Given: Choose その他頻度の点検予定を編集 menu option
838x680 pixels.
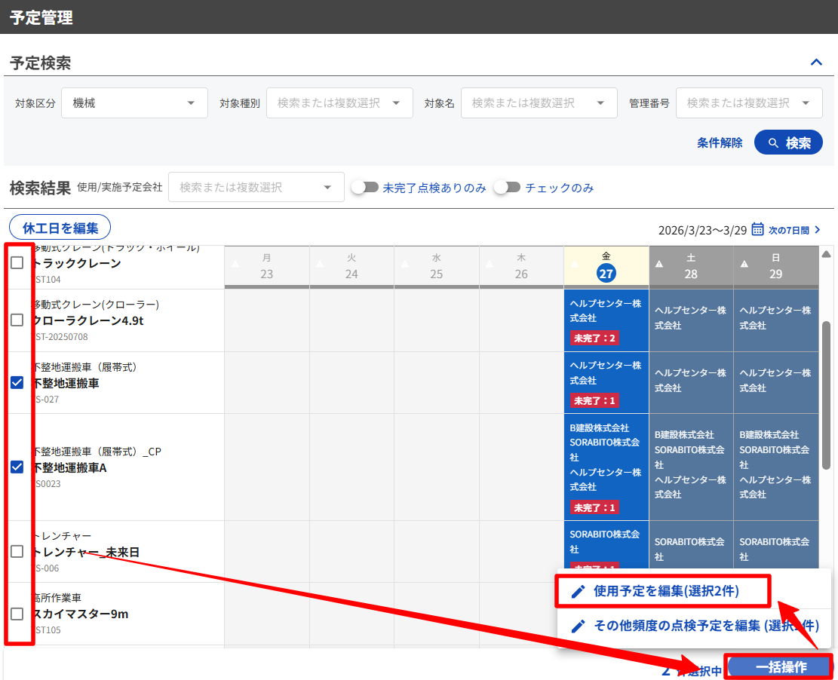Looking at the screenshot, I should 694,626.
